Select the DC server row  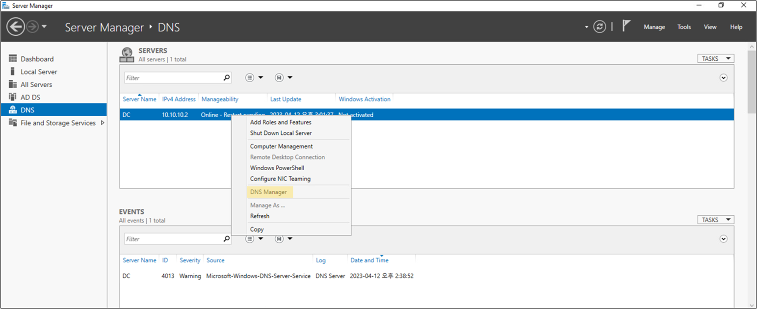[x=427, y=115]
